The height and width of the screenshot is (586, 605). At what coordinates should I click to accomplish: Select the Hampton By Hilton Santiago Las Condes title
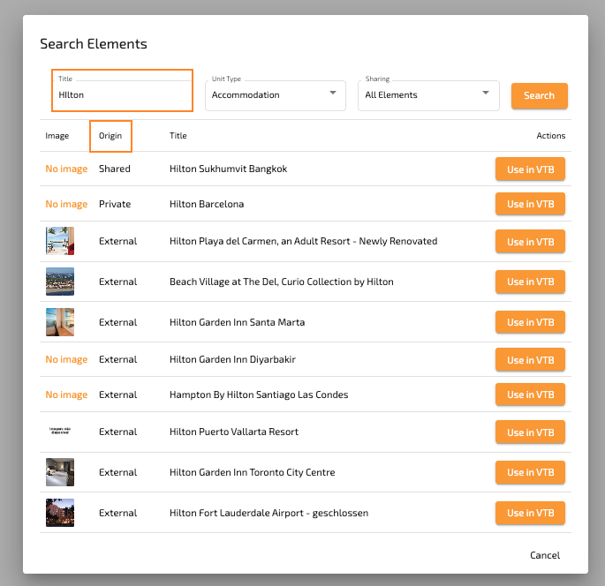(259, 394)
